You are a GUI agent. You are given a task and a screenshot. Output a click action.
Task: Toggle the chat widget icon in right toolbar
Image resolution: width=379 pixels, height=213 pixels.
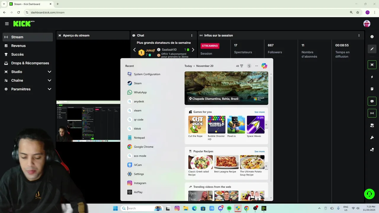coord(372,101)
